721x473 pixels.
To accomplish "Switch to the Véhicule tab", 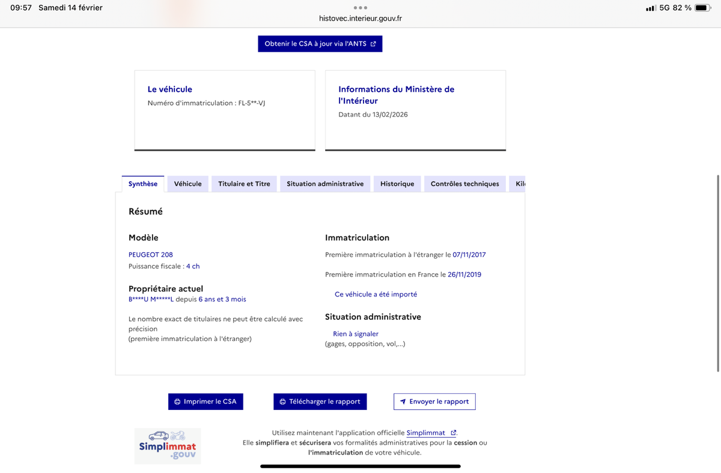I will (x=188, y=184).
